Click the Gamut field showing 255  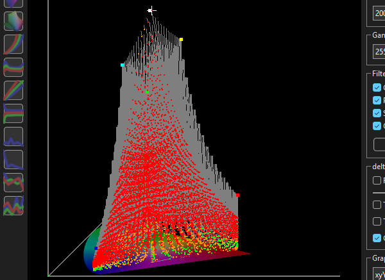pos(379,51)
